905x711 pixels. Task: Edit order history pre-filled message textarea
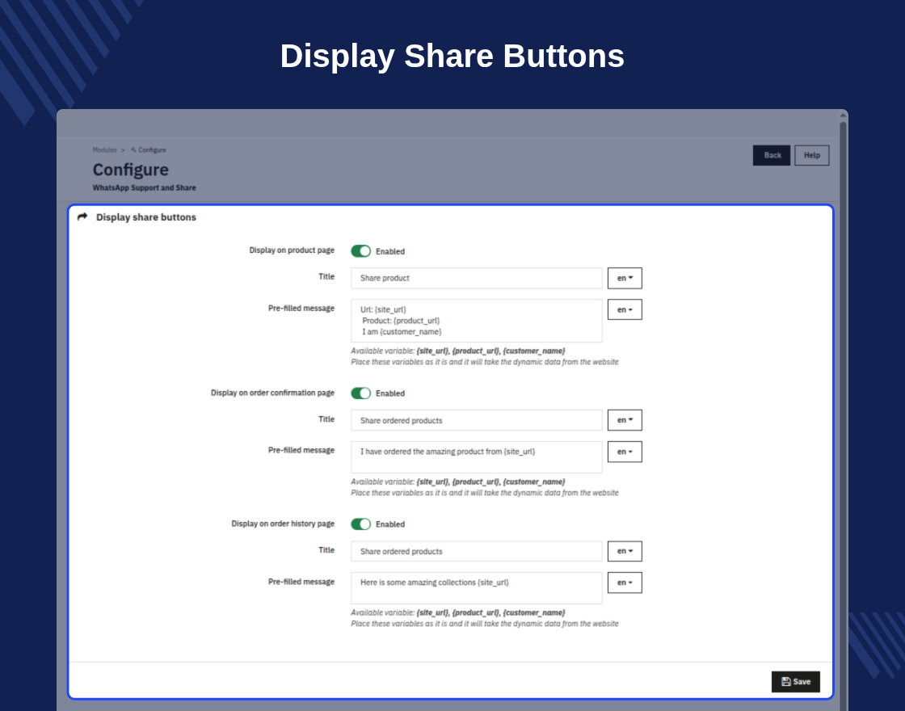476,588
